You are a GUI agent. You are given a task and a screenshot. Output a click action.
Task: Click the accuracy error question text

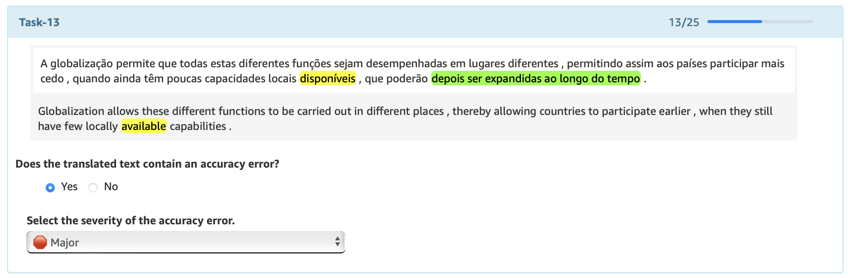pyautogui.click(x=147, y=164)
